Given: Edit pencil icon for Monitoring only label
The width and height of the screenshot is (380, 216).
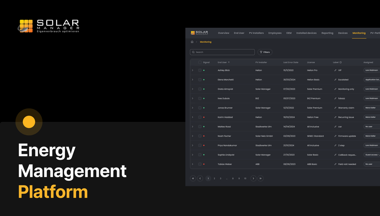Looking at the screenshot, I should coord(336,89).
